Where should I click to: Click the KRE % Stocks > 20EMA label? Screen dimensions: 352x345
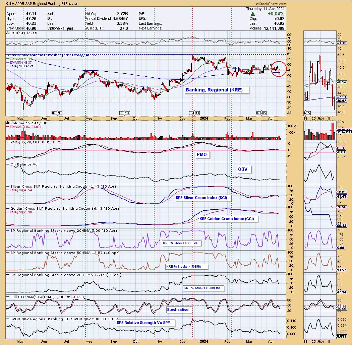(182, 243)
